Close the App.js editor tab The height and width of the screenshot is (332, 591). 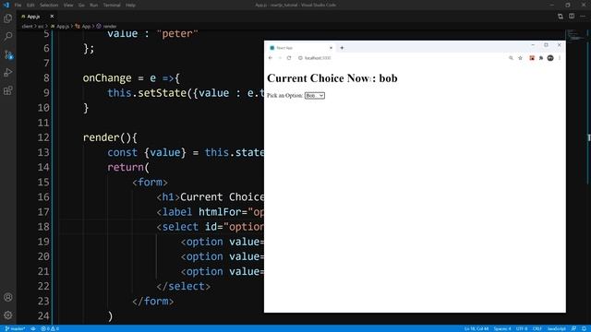(52, 17)
